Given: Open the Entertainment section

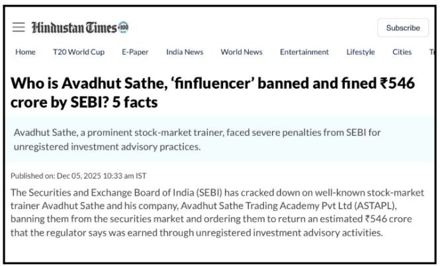Looking at the screenshot, I should (x=304, y=52).
